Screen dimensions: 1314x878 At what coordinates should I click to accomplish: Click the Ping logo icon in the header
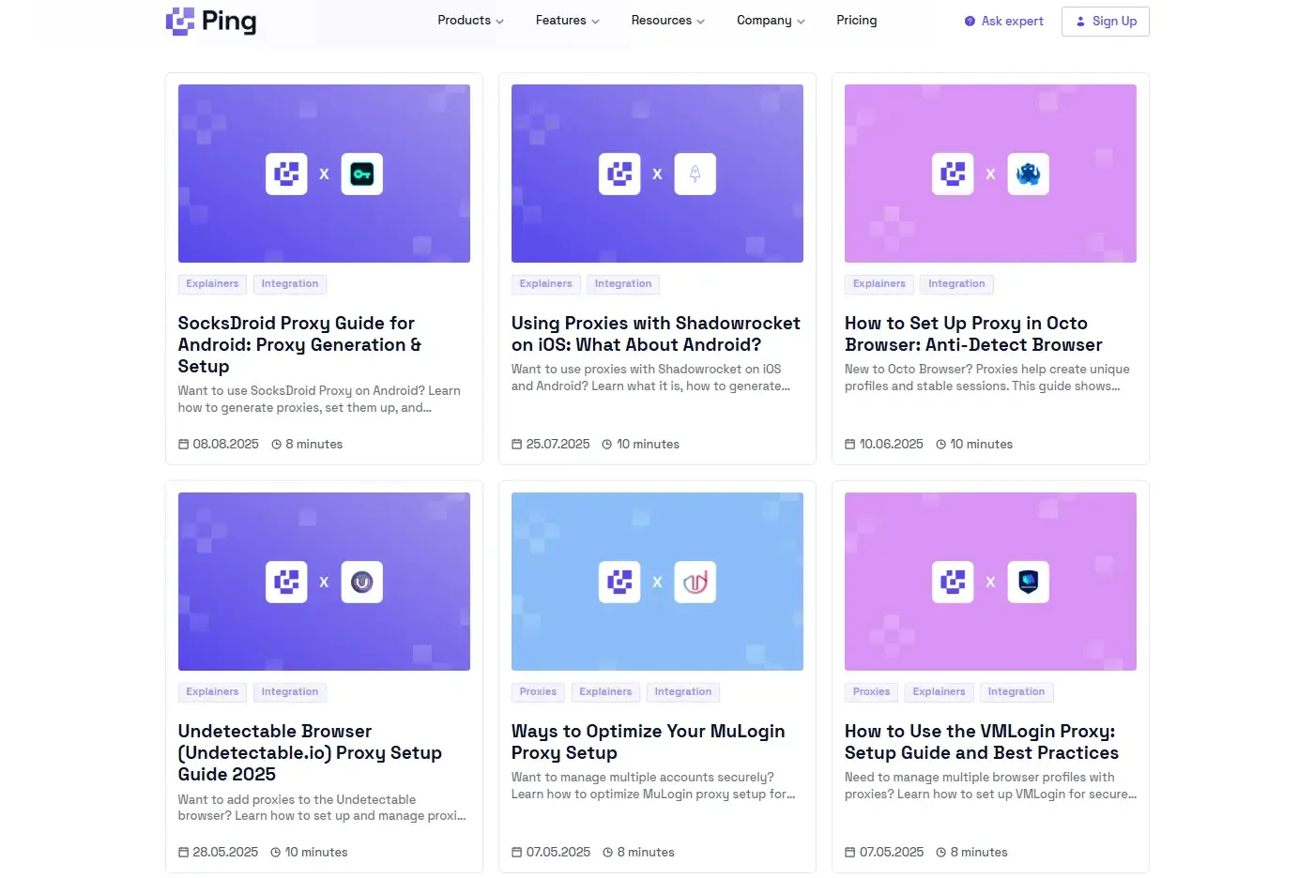pos(180,21)
